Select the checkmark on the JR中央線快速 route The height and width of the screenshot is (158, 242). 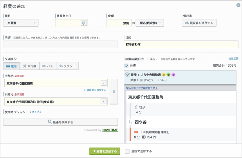(127, 74)
